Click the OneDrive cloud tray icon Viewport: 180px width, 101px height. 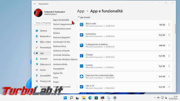pos(158,98)
